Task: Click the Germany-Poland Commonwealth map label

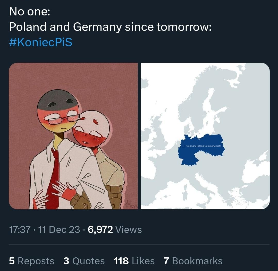Action: [204, 146]
